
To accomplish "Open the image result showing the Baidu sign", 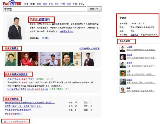I will [72, 59].
